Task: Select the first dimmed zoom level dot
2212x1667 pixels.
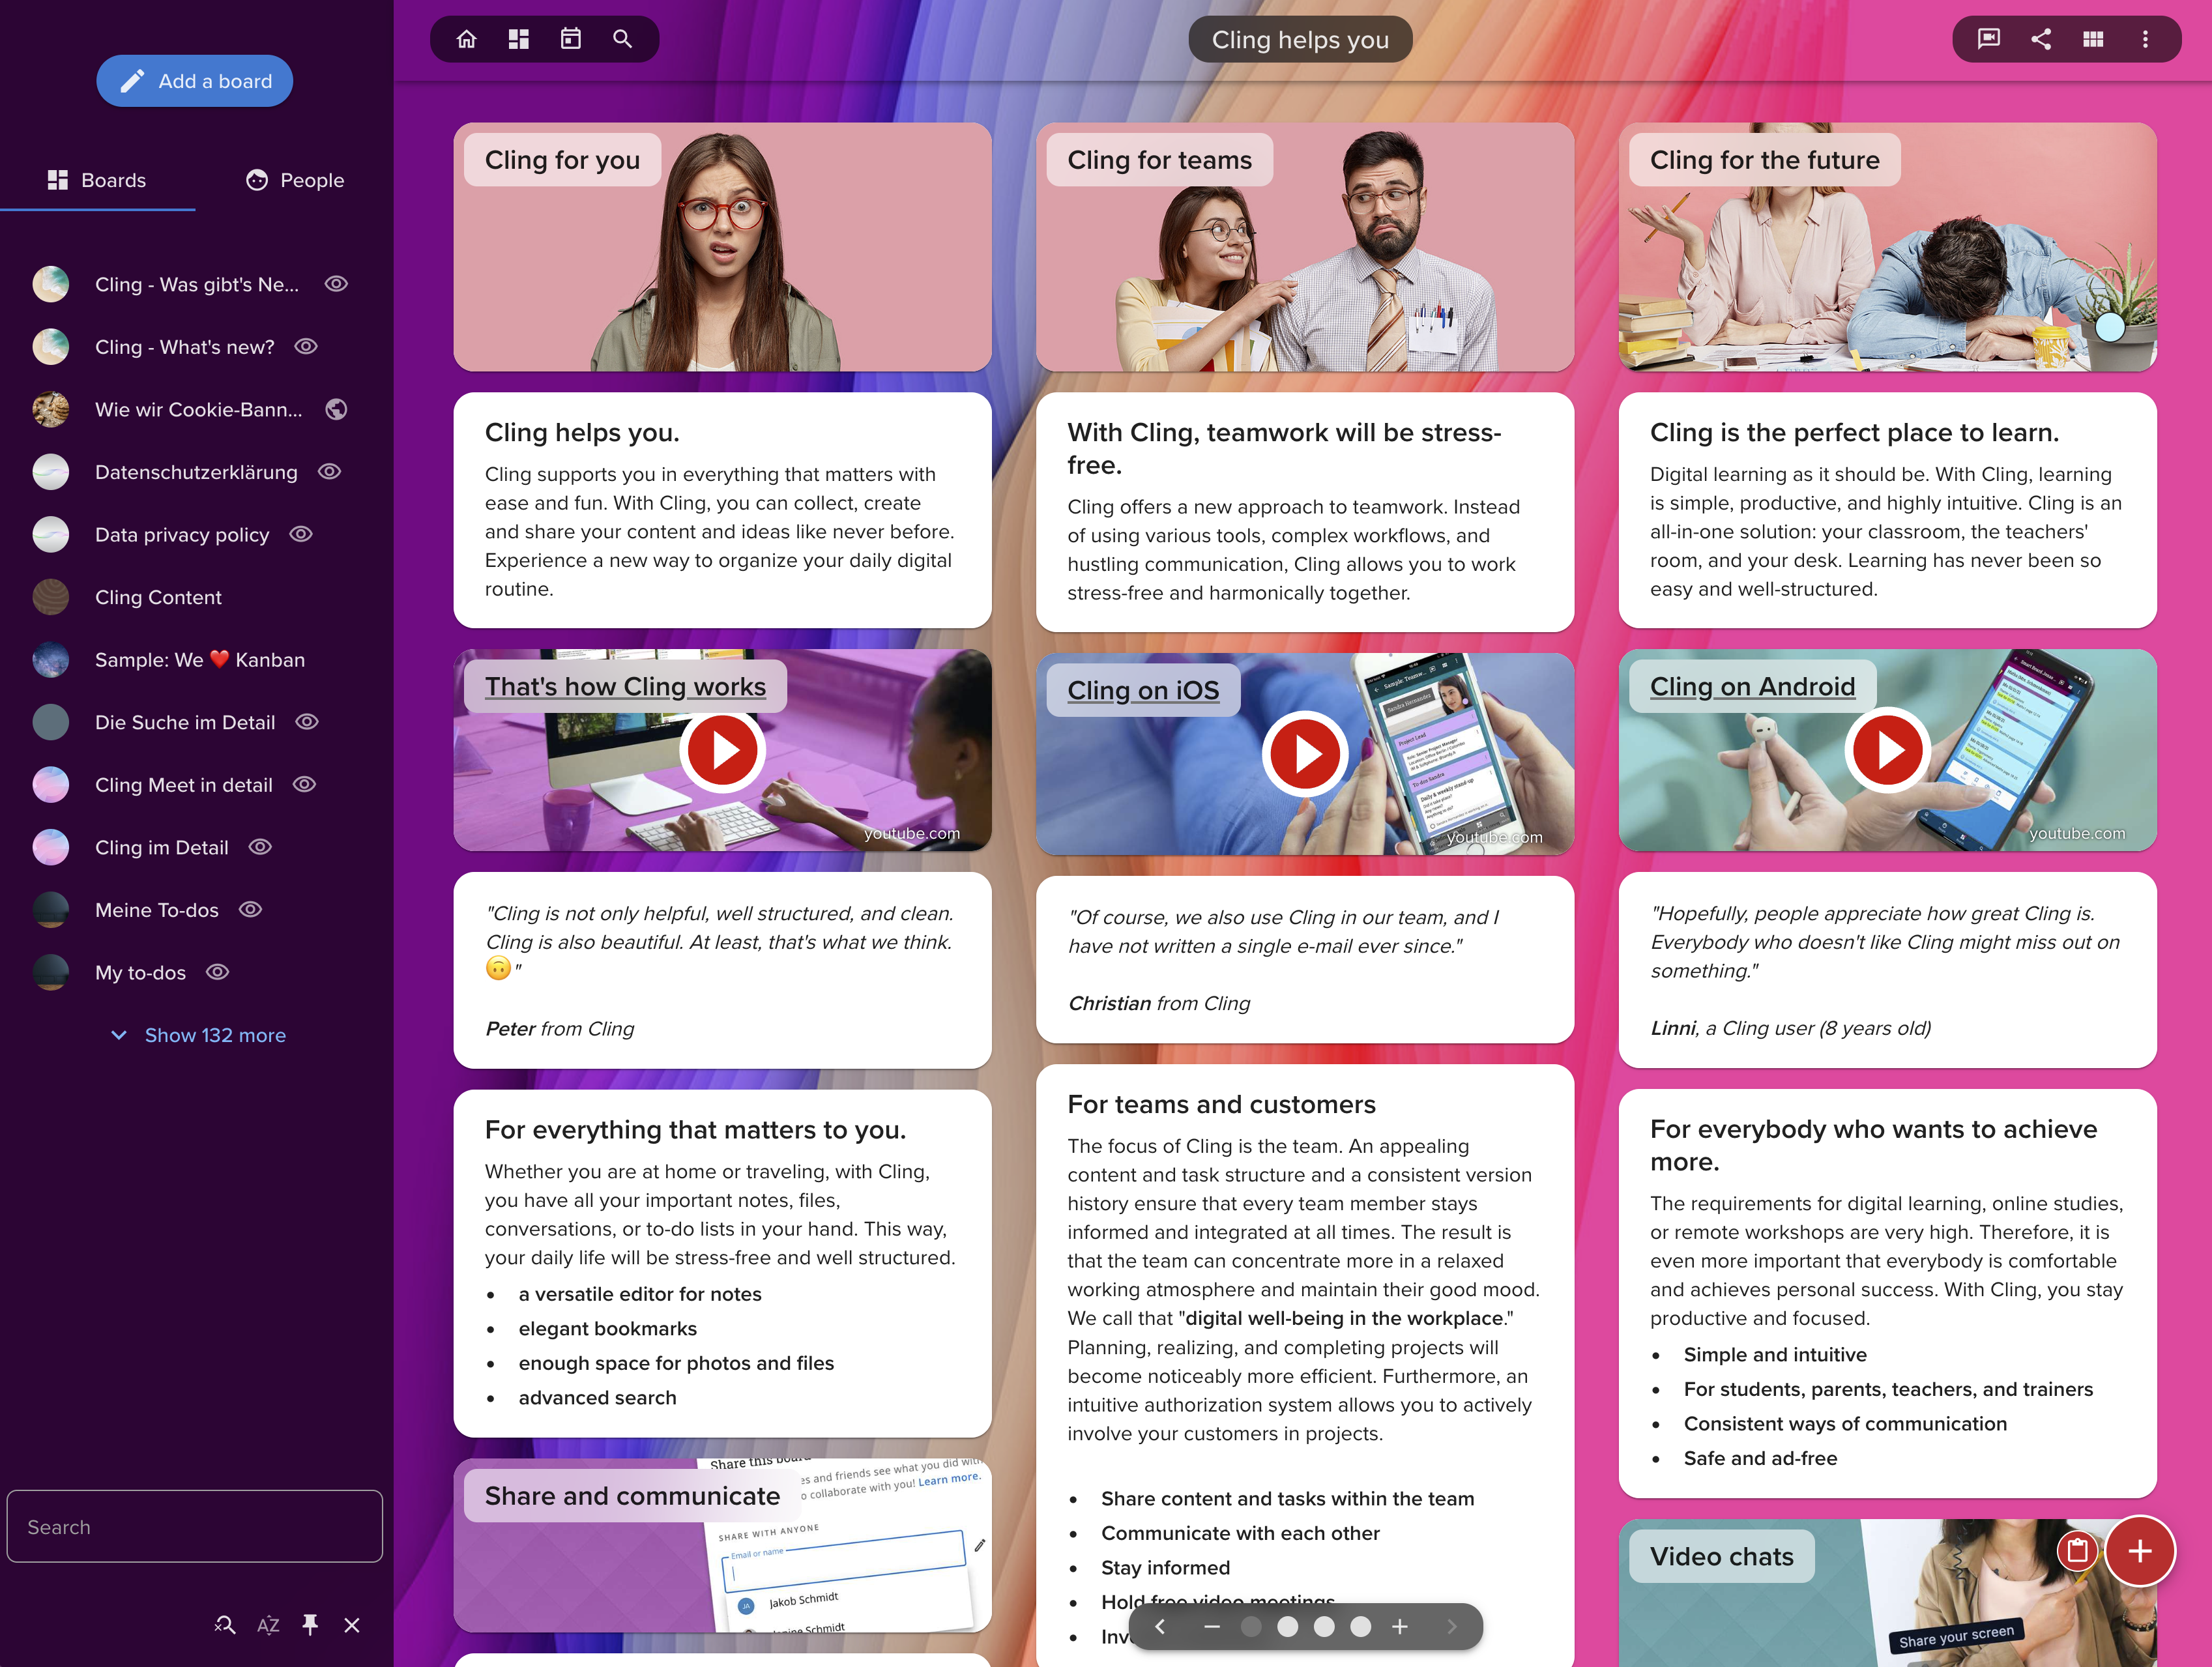Action: 1250,1627
